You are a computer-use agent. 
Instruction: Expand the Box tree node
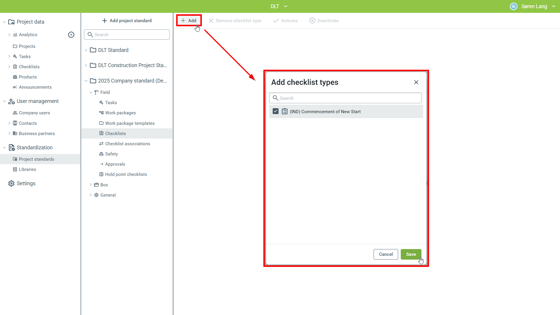pos(91,185)
